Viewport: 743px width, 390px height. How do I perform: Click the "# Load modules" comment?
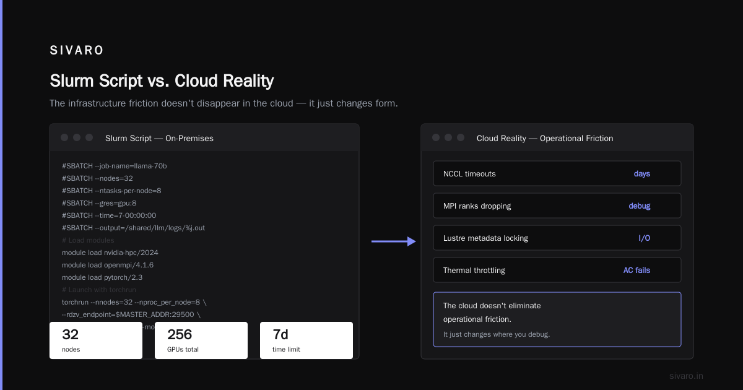[x=88, y=240]
